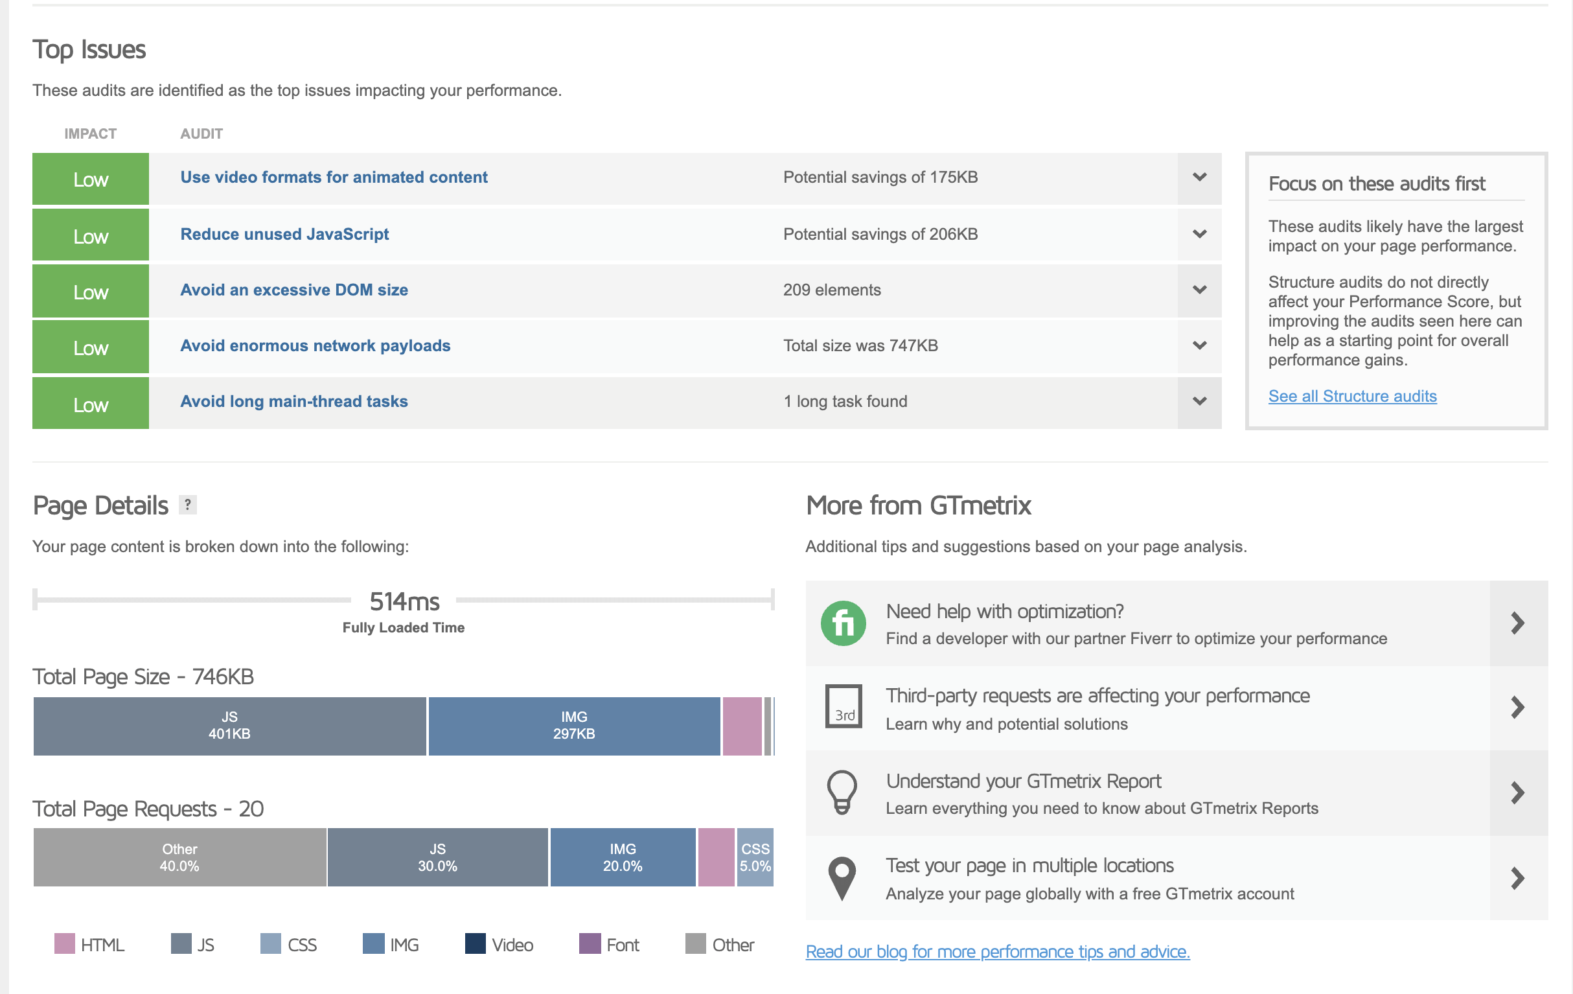Viewport: 1573px width, 994px height.
Task: Open See all Structure audits link
Action: [1351, 396]
